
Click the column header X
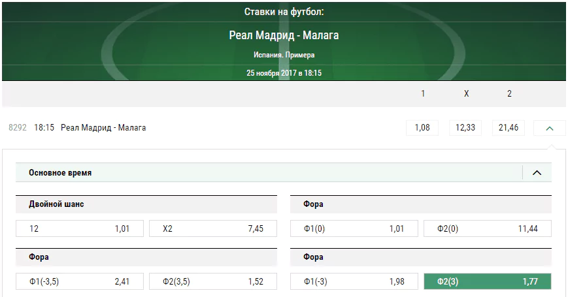tap(466, 94)
